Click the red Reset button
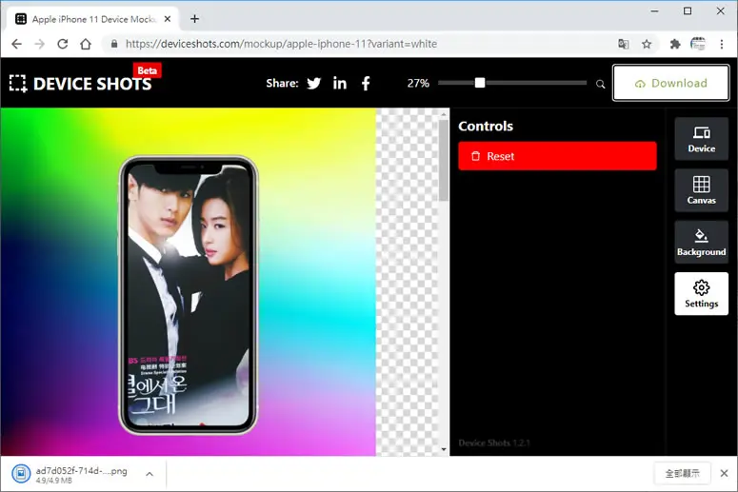The width and height of the screenshot is (738, 492). pyautogui.click(x=557, y=156)
